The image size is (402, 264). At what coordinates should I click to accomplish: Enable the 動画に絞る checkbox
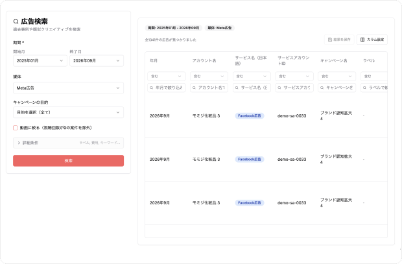pos(16,128)
